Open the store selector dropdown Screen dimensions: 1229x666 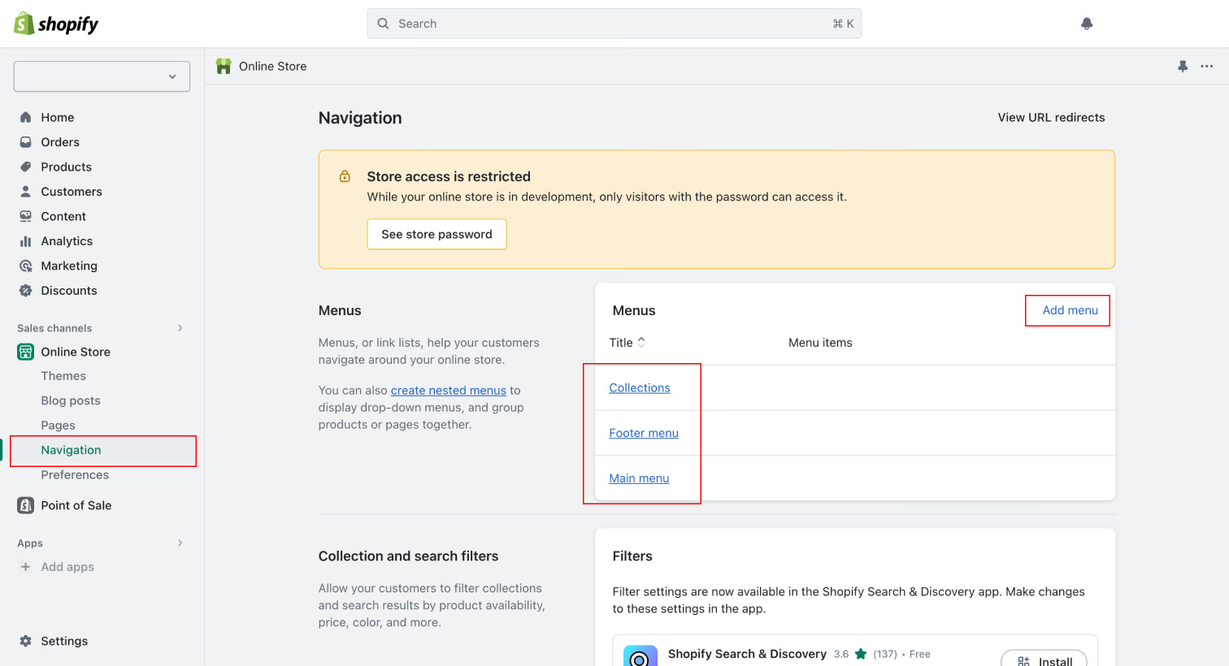tap(102, 76)
